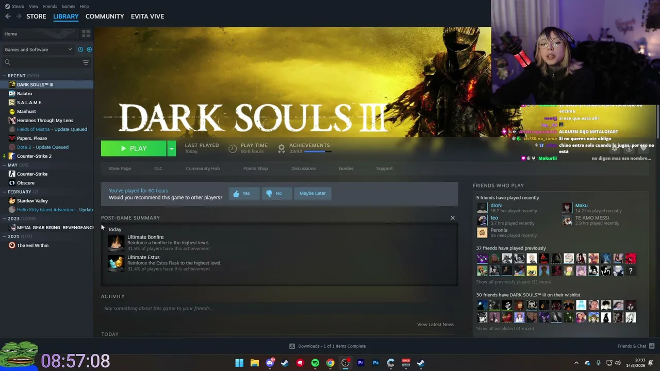The image size is (660, 371).
Task: Add game to favorites heart icon
Action: pyautogui.click(x=643, y=148)
